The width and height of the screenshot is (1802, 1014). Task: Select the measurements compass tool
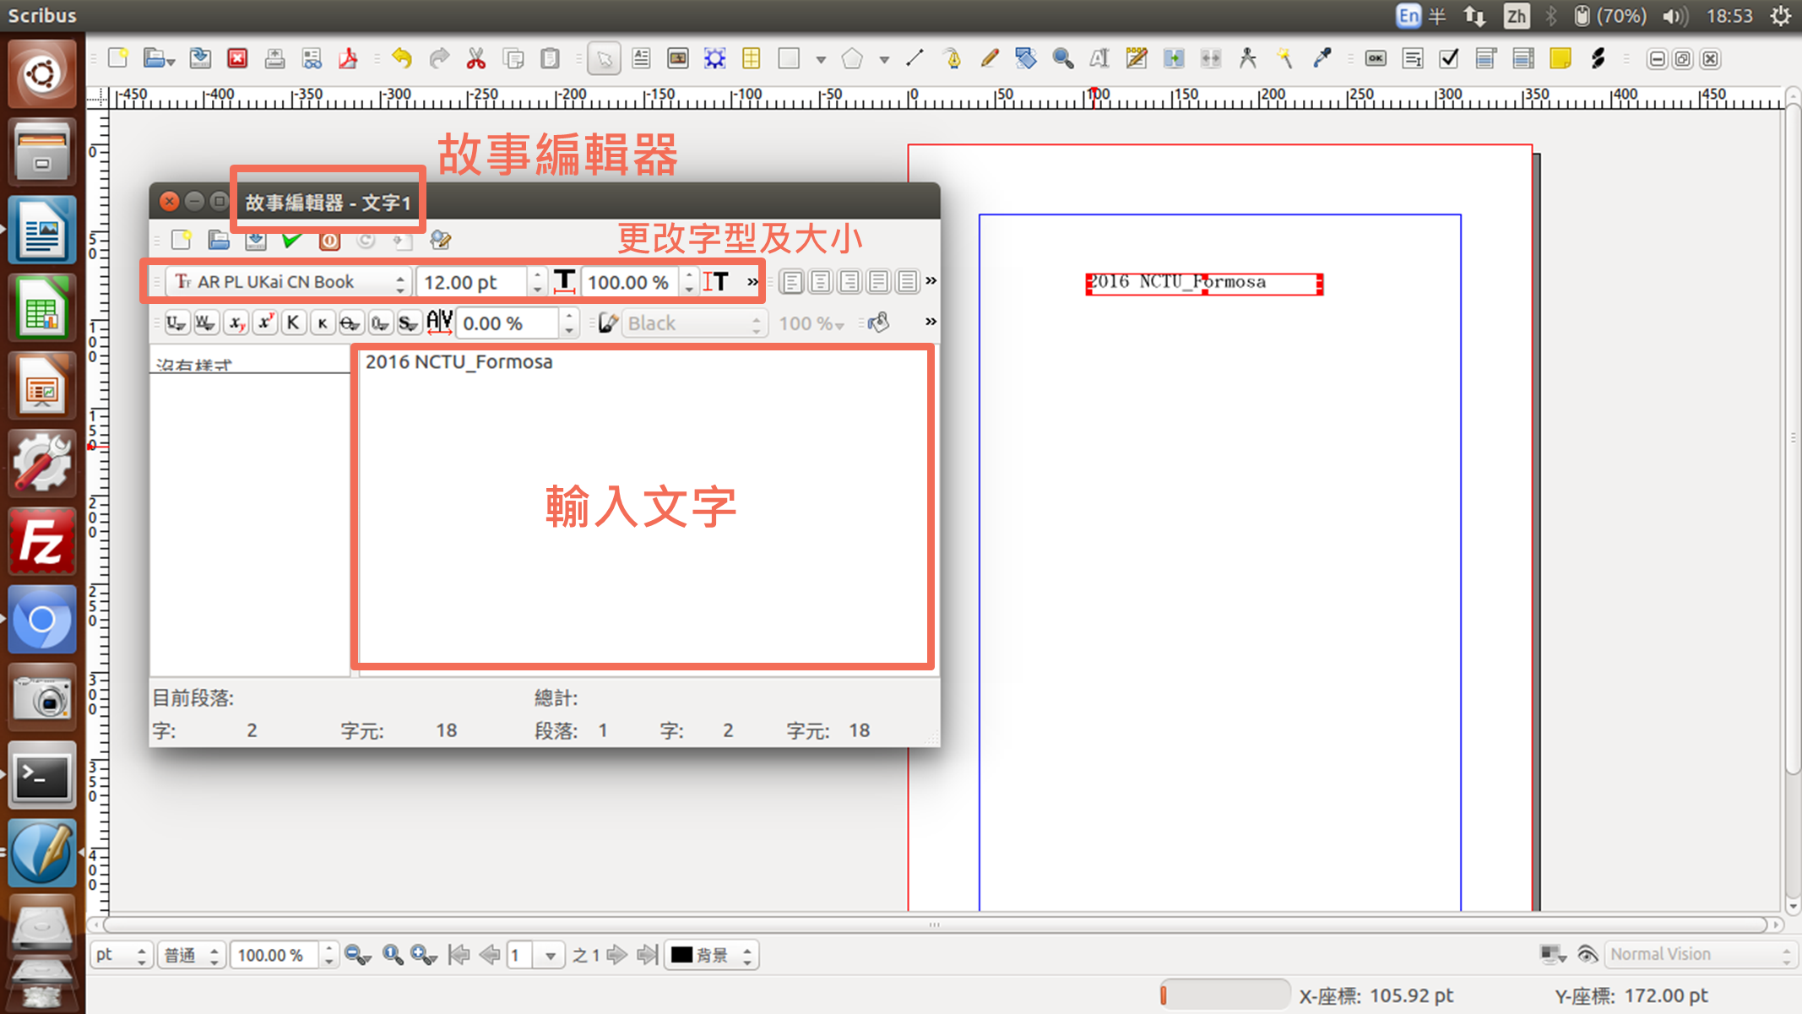click(1247, 58)
